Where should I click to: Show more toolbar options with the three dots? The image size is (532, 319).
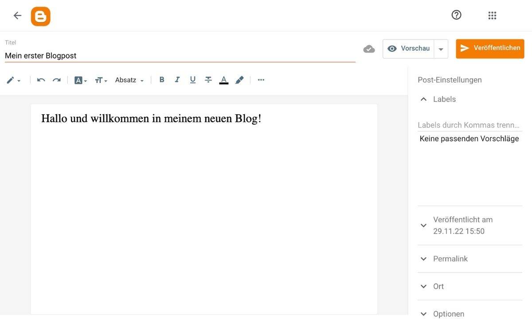[x=261, y=80]
